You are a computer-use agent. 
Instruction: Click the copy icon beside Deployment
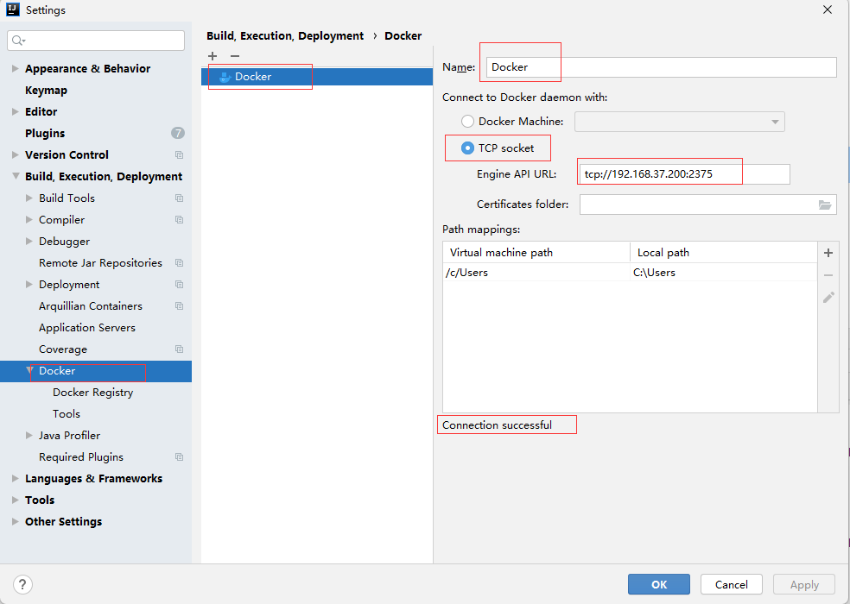click(179, 285)
